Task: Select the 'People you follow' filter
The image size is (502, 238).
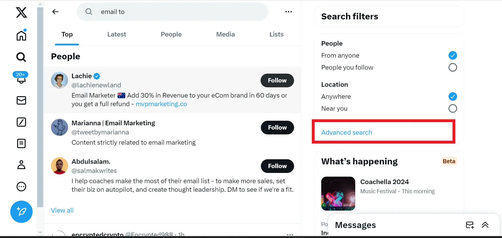Action: 453,67
